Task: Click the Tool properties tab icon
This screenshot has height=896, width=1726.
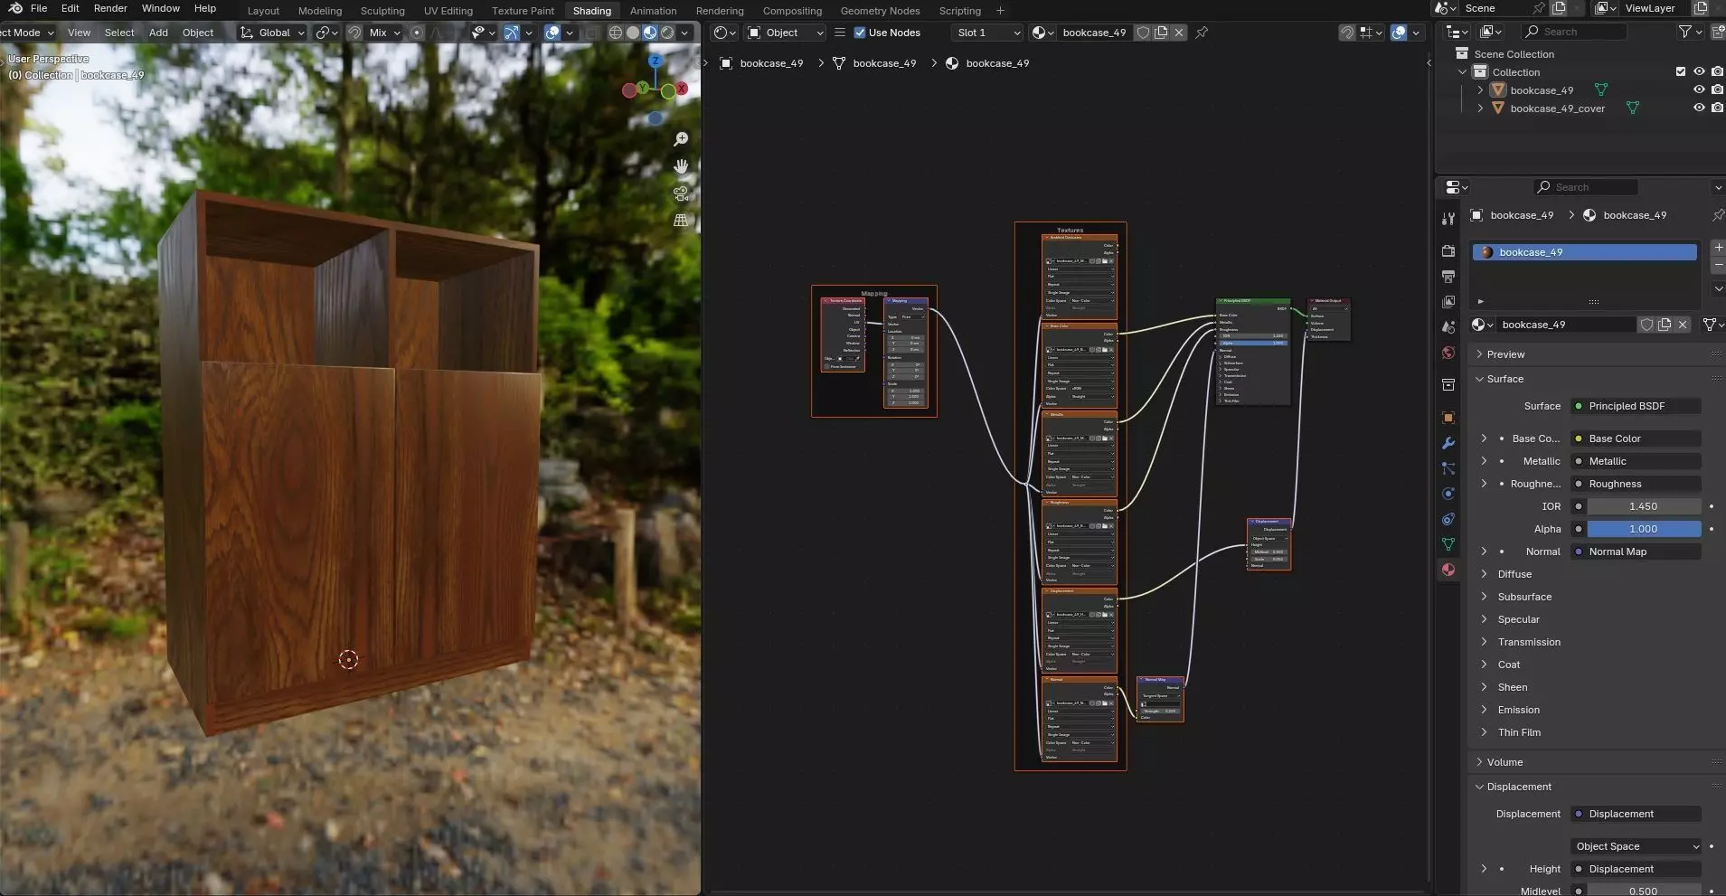Action: coord(1448,218)
